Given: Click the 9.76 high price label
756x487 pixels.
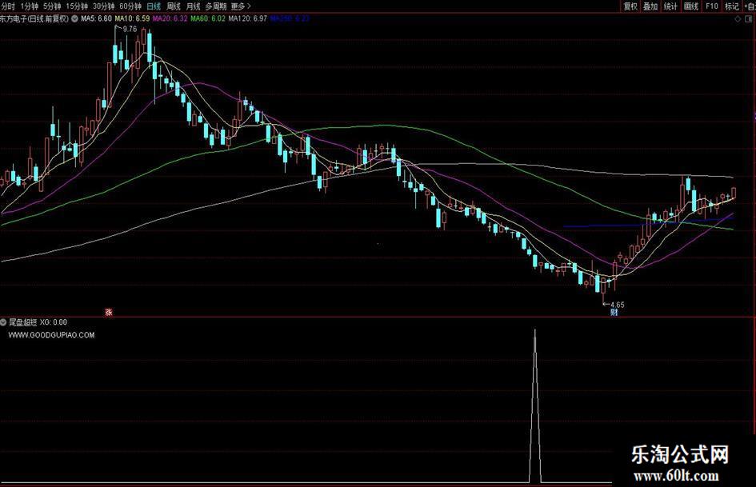Looking at the screenshot, I should 130,29.
